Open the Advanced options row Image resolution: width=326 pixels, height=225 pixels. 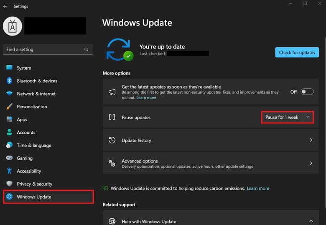point(211,163)
